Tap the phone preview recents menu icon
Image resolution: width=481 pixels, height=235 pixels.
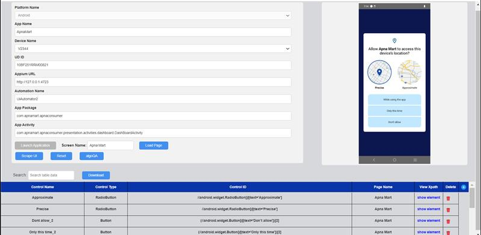tap(415, 160)
